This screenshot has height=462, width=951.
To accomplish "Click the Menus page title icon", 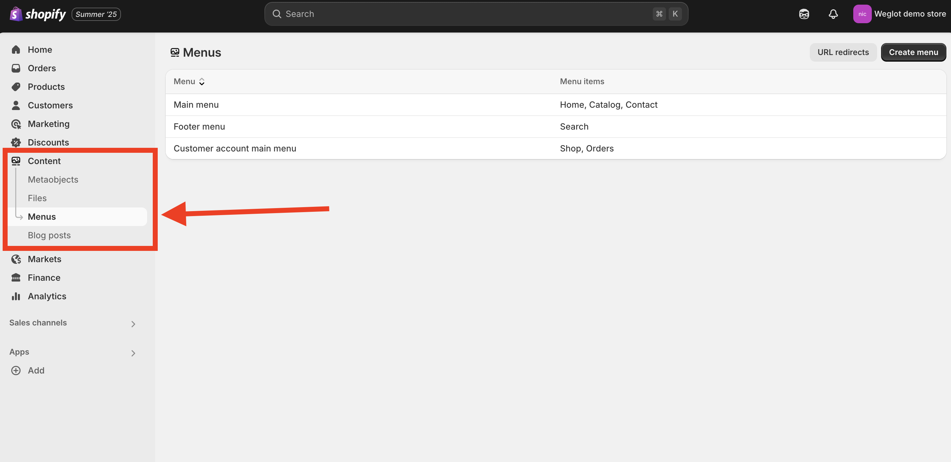I will coord(175,52).
